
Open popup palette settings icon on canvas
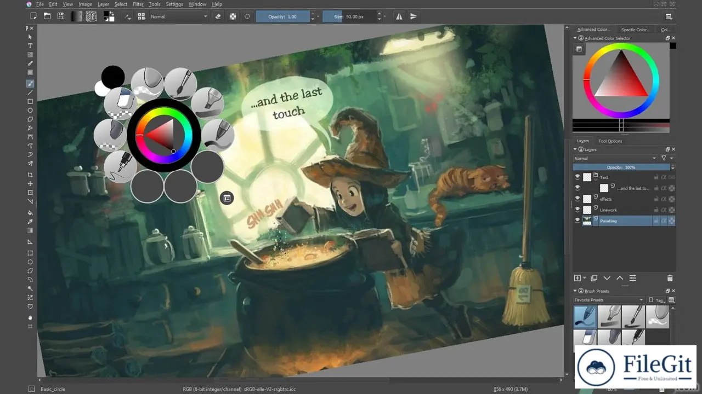click(227, 198)
